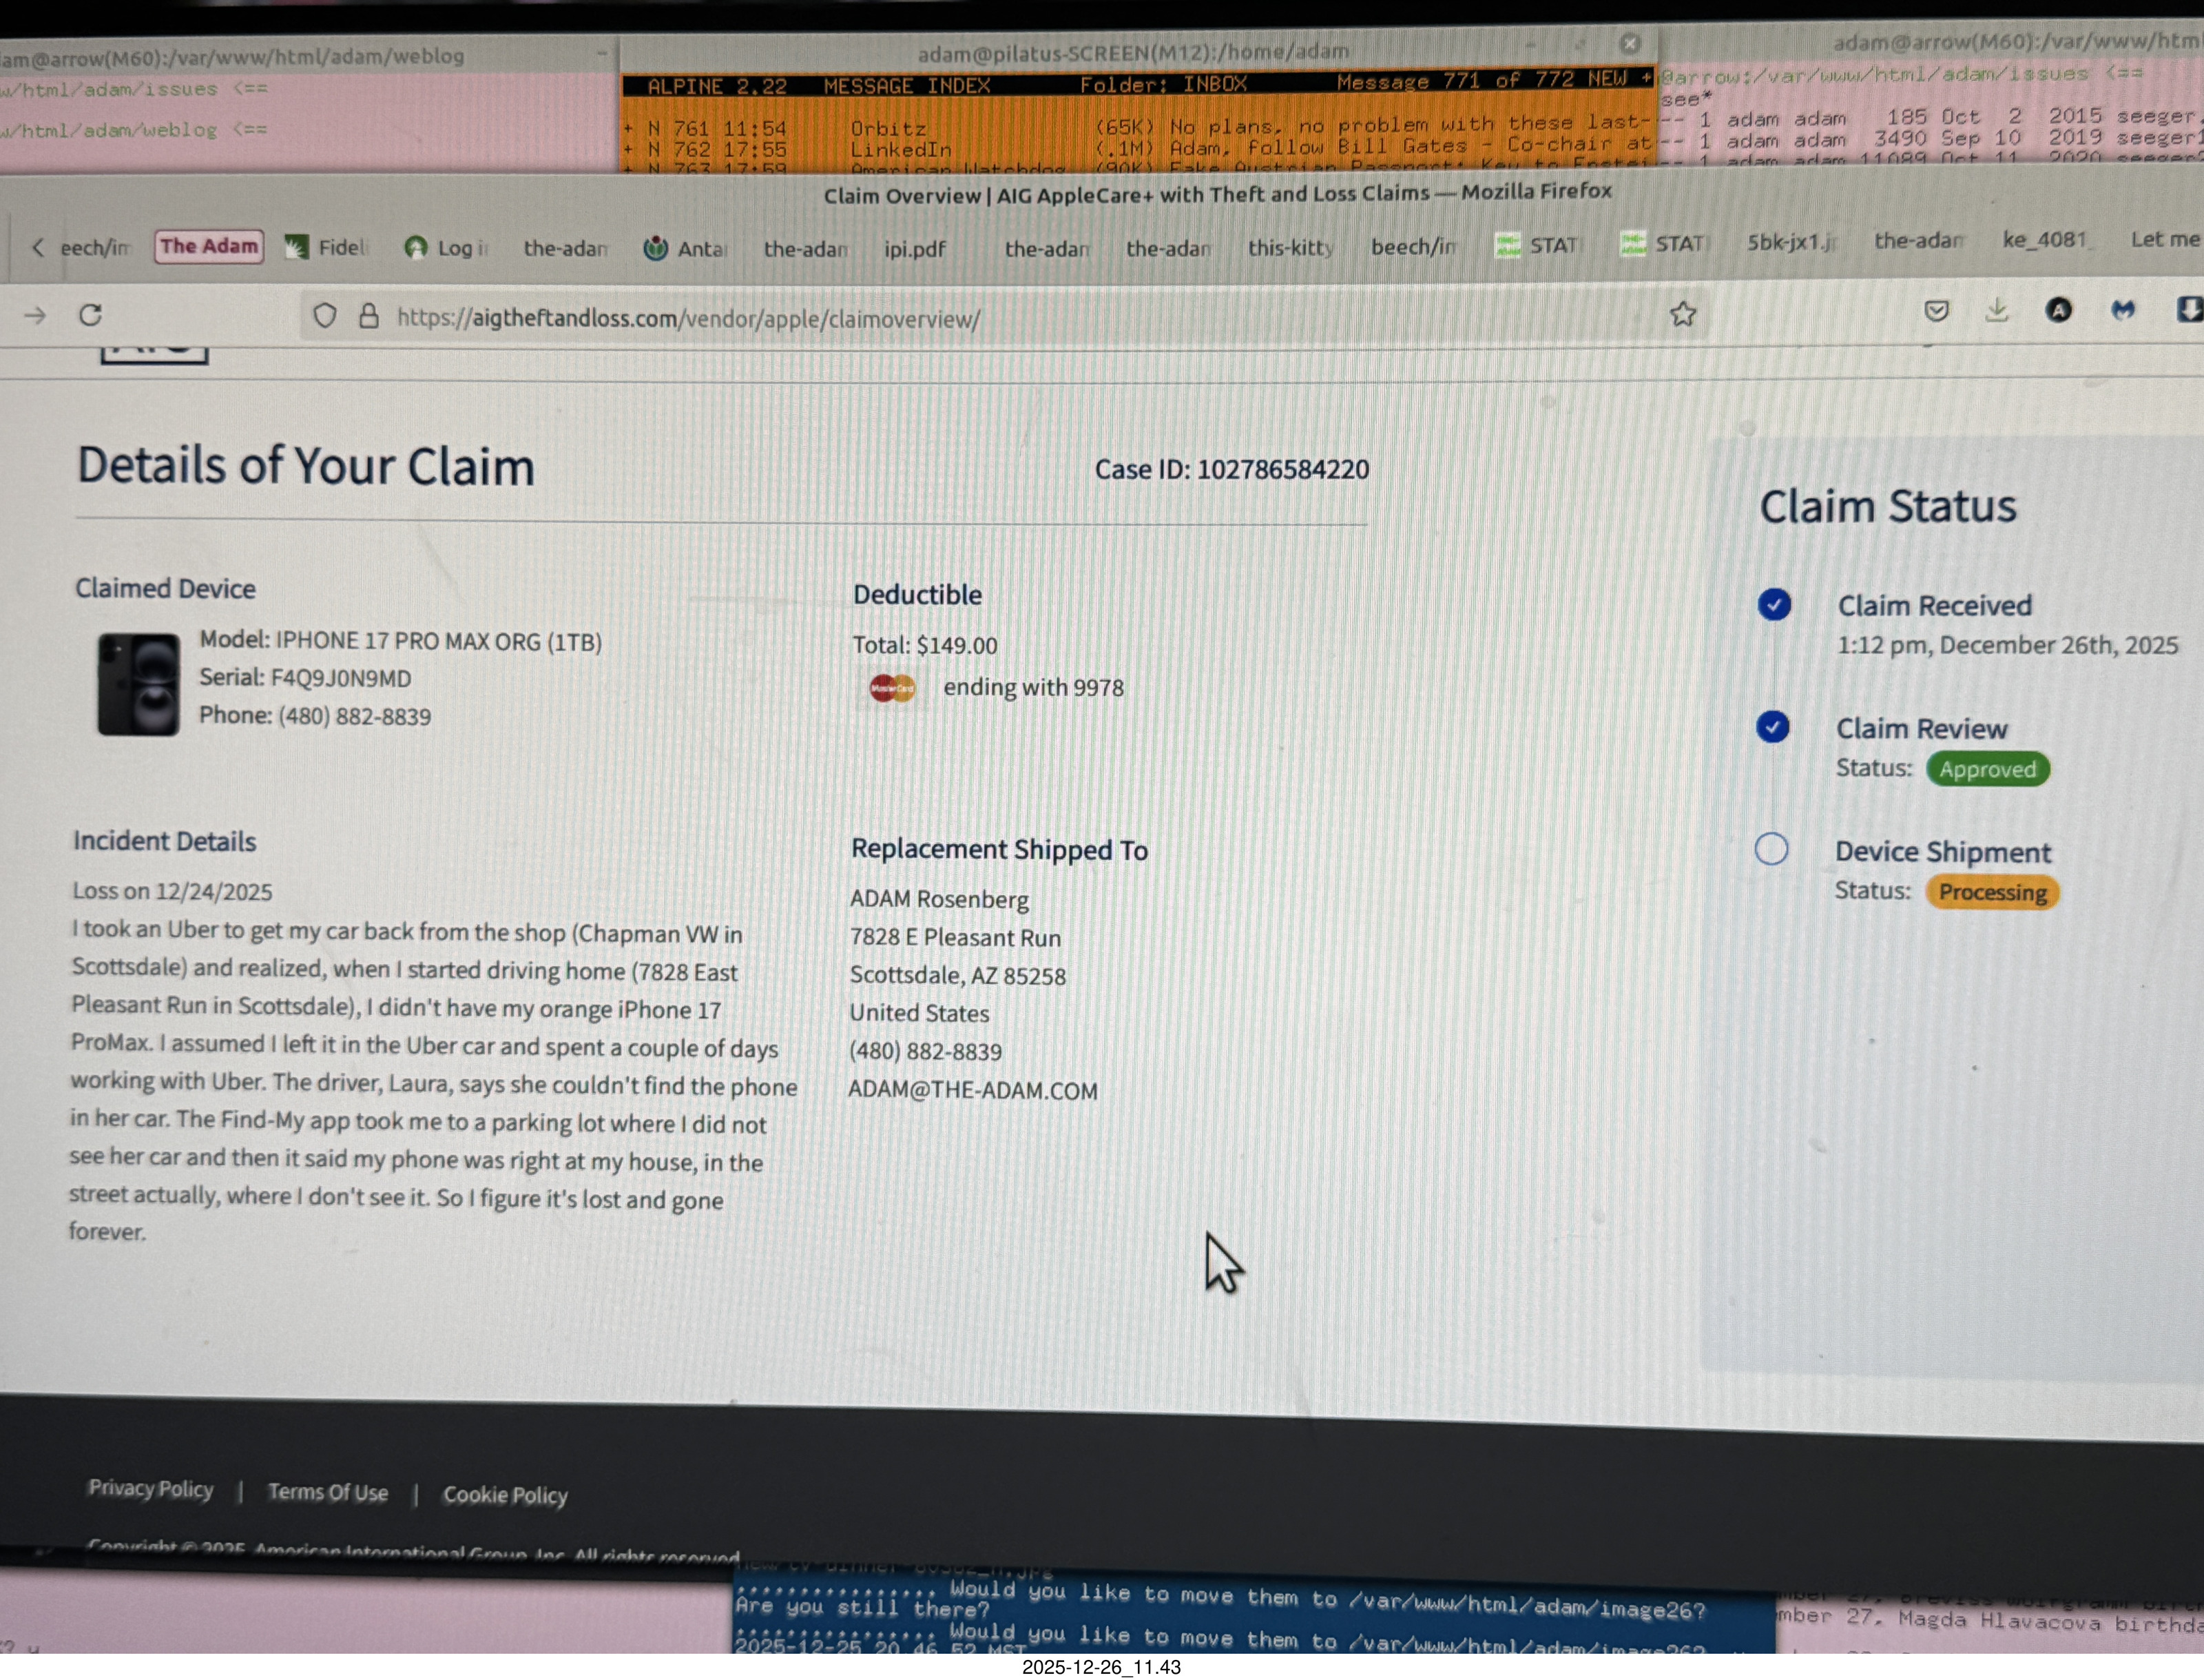Open the Privacy Policy footer link
The image size is (2204, 1680).
pos(151,1489)
